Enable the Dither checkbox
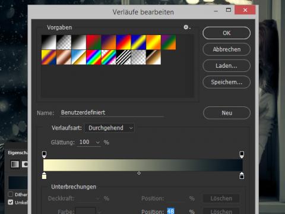285x214 pixels. pyautogui.click(x=11, y=194)
